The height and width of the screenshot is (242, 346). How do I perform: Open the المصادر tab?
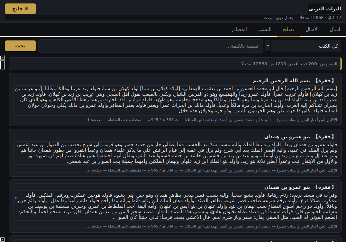239,29
